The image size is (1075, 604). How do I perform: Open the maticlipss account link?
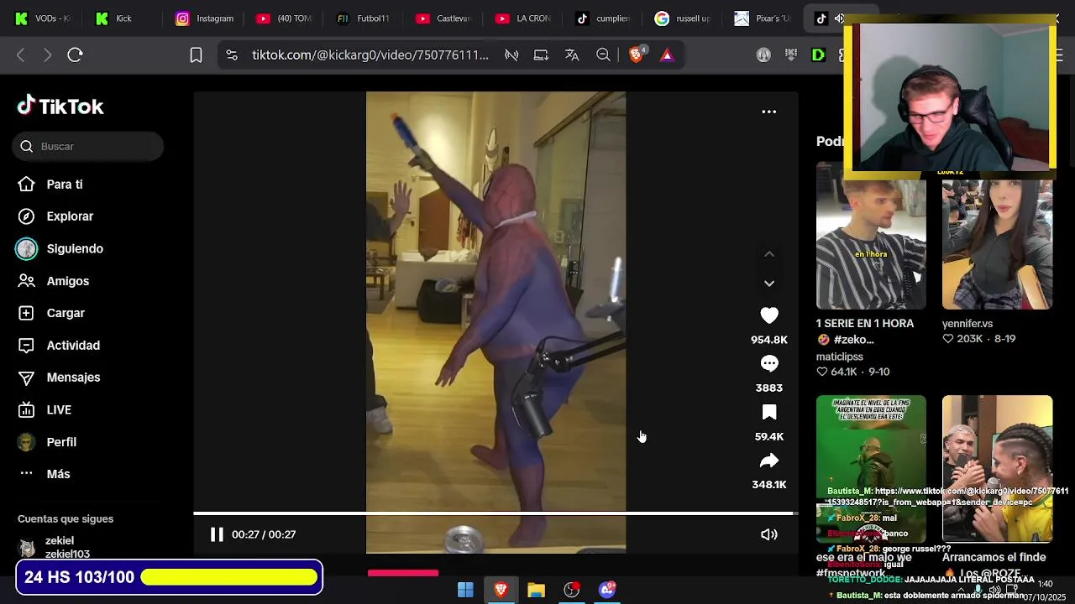point(840,357)
